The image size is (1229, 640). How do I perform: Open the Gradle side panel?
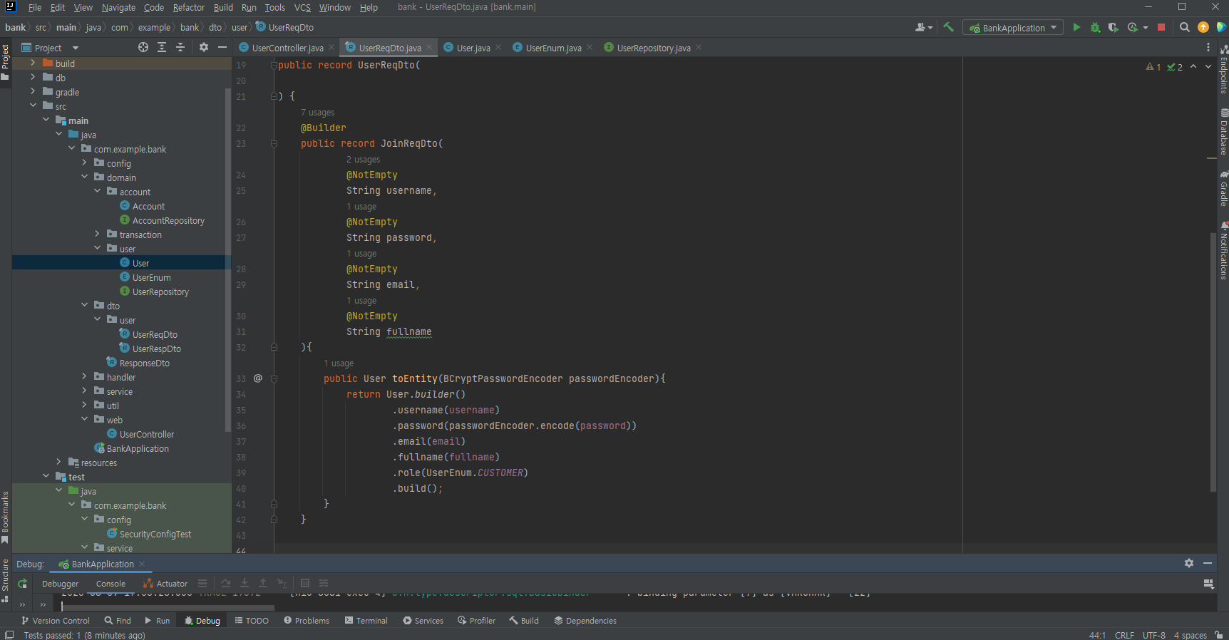[x=1223, y=188]
